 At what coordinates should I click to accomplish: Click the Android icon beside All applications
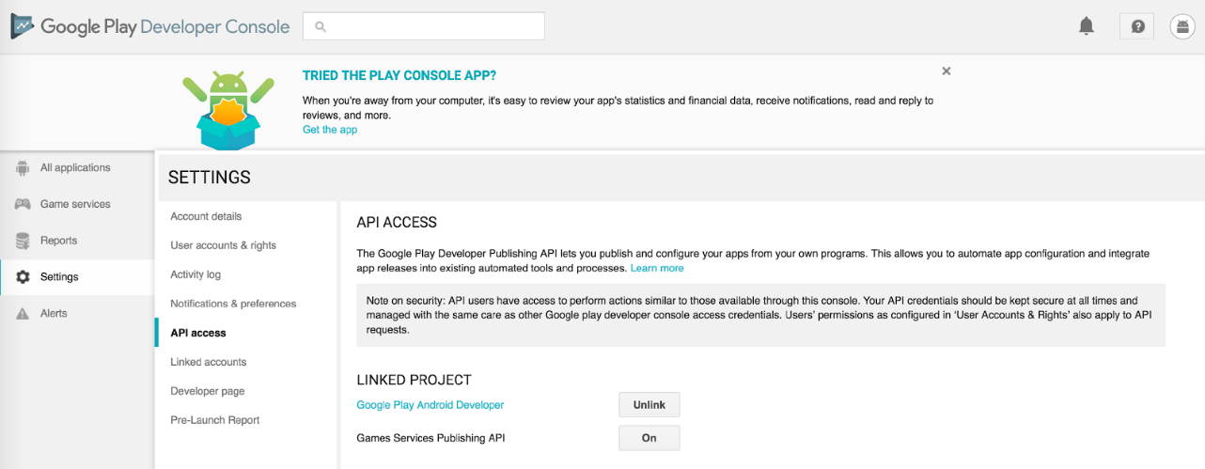(23, 168)
